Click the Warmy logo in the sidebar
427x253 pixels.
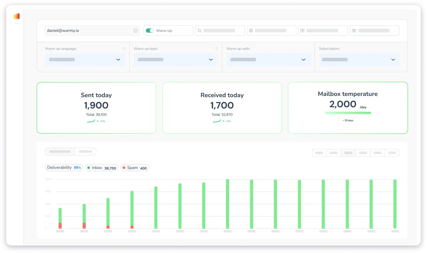16,16
